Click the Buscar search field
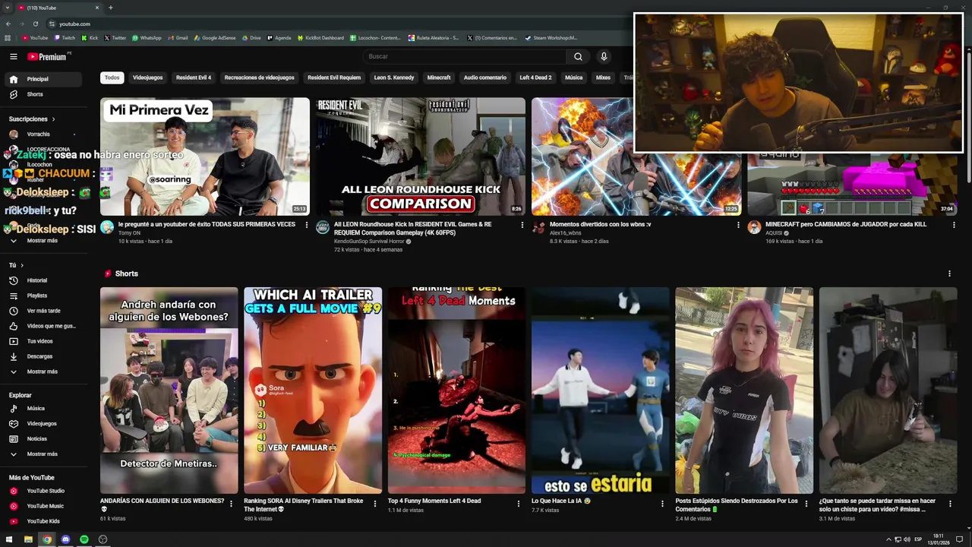This screenshot has height=547, width=972. click(x=465, y=56)
